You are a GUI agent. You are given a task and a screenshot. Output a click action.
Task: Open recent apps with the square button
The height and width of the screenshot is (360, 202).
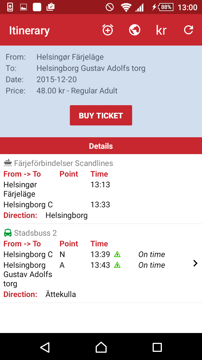point(157,347)
